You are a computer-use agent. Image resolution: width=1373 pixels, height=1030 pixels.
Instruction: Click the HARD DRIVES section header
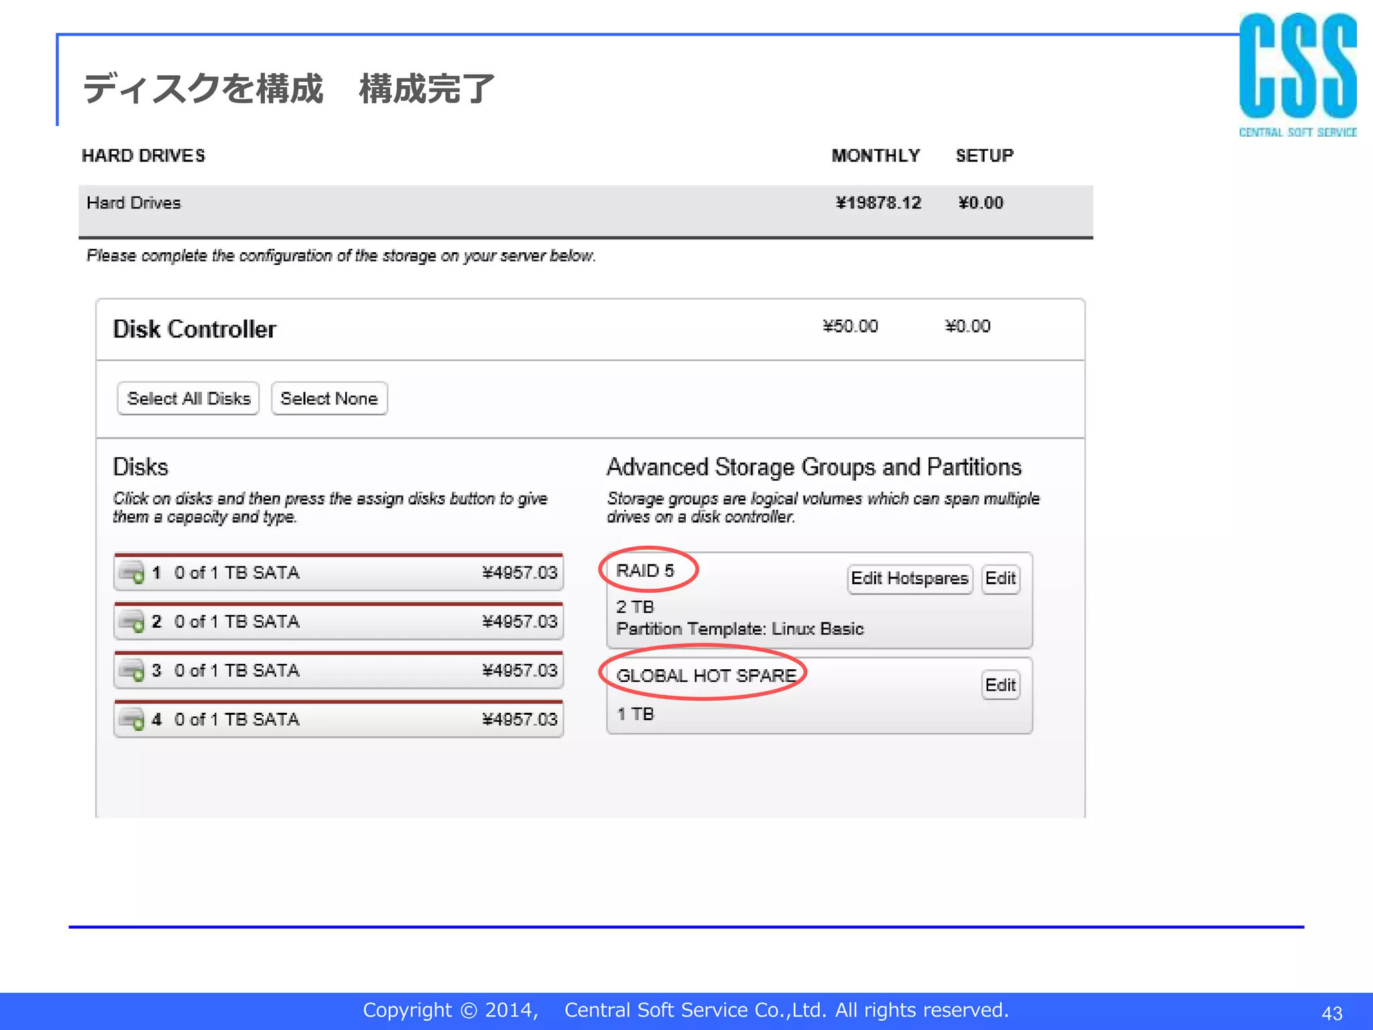(143, 156)
